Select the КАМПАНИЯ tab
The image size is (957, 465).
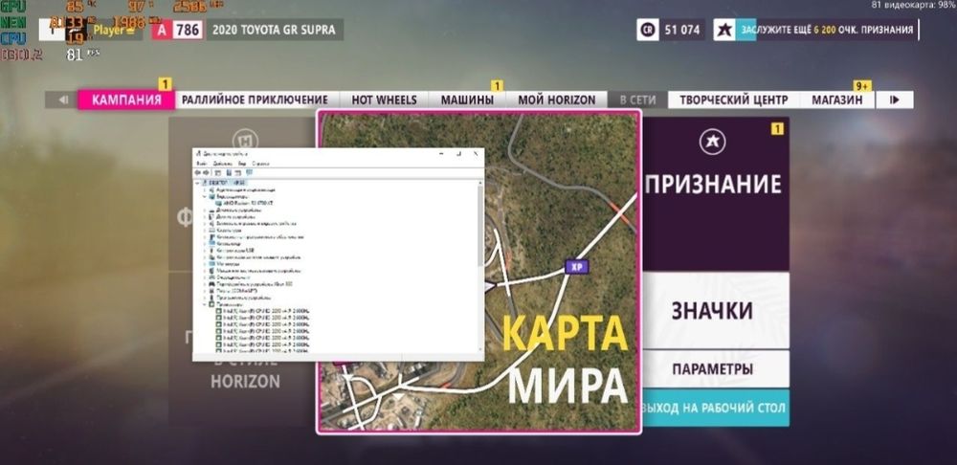(x=126, y=100)
